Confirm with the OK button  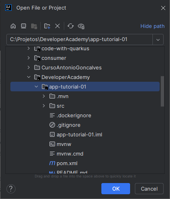[116, 189]
